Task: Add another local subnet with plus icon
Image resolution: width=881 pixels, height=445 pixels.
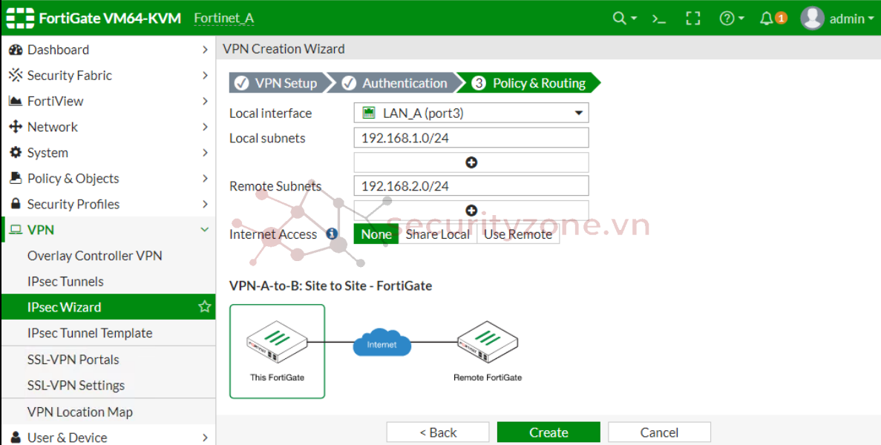Action: click(471, 162)
